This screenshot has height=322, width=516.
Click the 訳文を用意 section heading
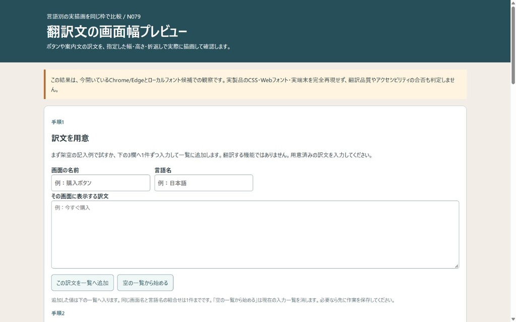[70, 138]
